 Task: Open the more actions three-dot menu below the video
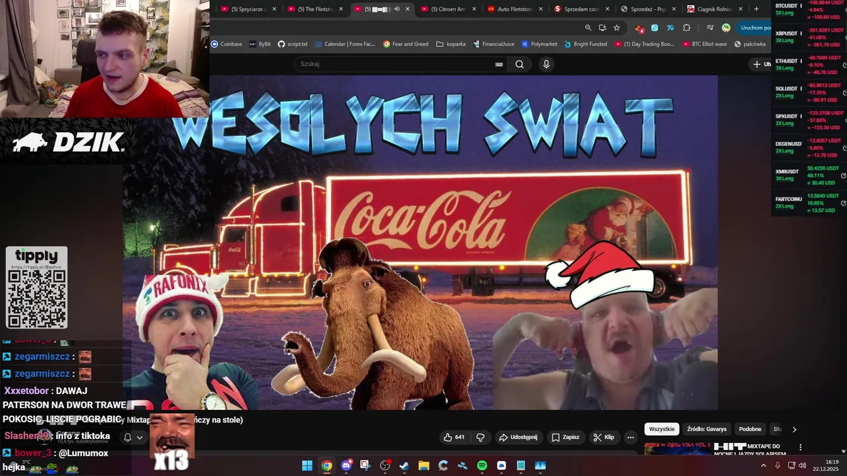pos(631,437)
